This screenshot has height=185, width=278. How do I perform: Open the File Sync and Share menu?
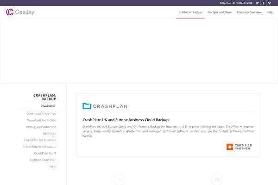pos(220,12)
